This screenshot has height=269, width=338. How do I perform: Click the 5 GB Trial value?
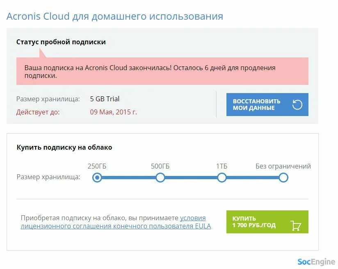tap(105, 99)
